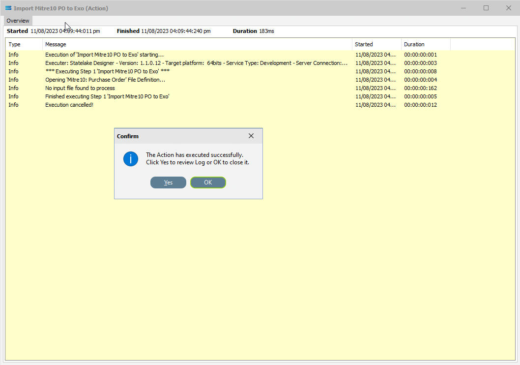Maximize the Import Mitre10 PO window
520x365 pixels.
click(x=486, y=8)
